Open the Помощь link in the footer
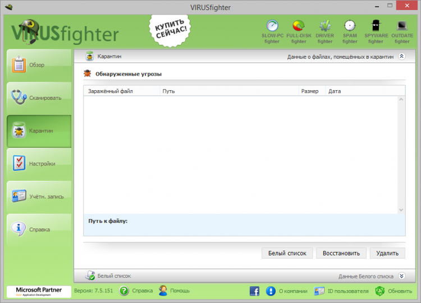Viewport: 421px width, 303px height. (180, 291)
